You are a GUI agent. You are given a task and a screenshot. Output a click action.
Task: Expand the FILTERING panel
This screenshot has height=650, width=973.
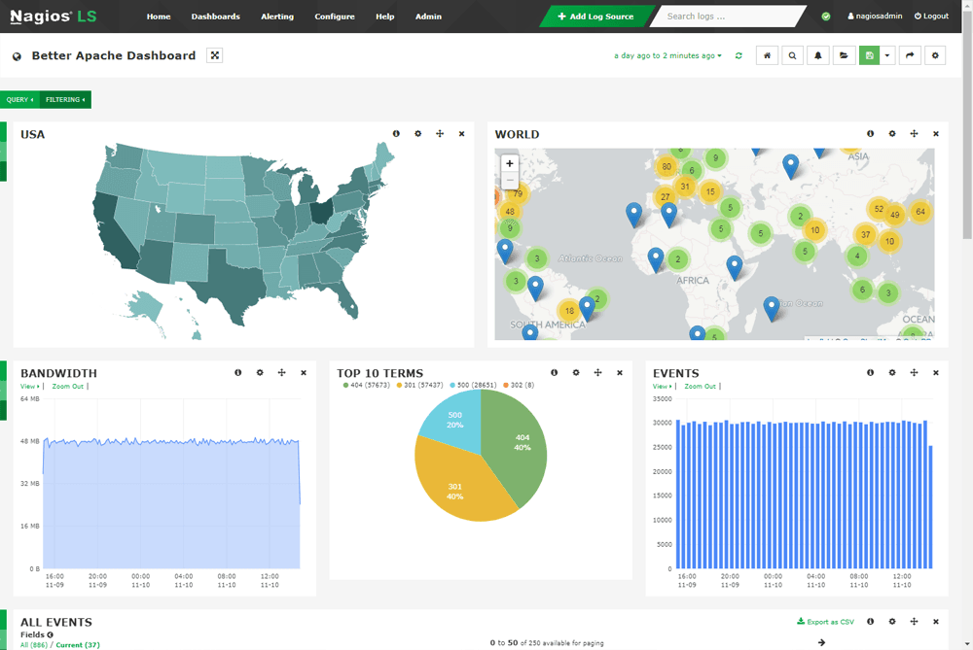coord(64,99)
